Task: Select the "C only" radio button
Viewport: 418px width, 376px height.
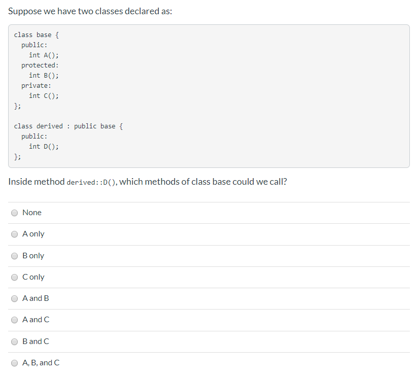Action: coord(14,277)
